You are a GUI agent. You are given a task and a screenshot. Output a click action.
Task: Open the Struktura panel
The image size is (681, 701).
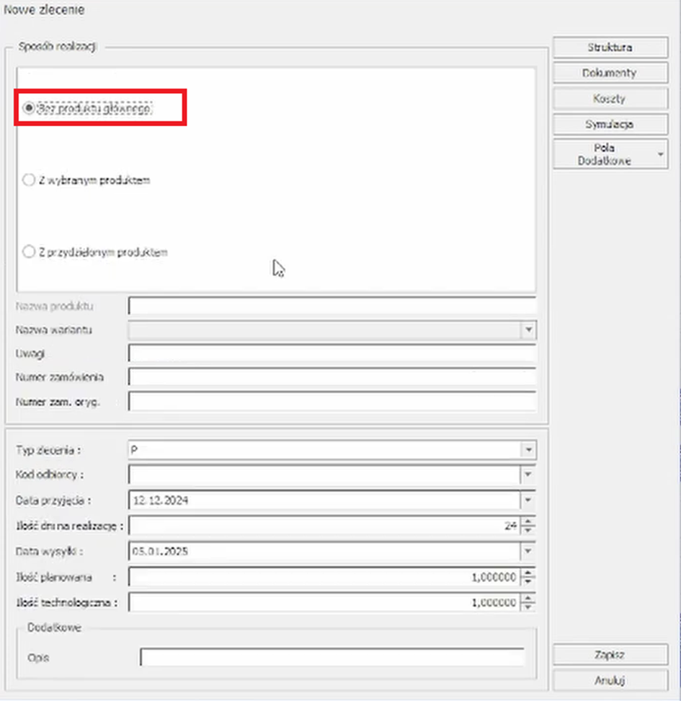click(610, 48)
